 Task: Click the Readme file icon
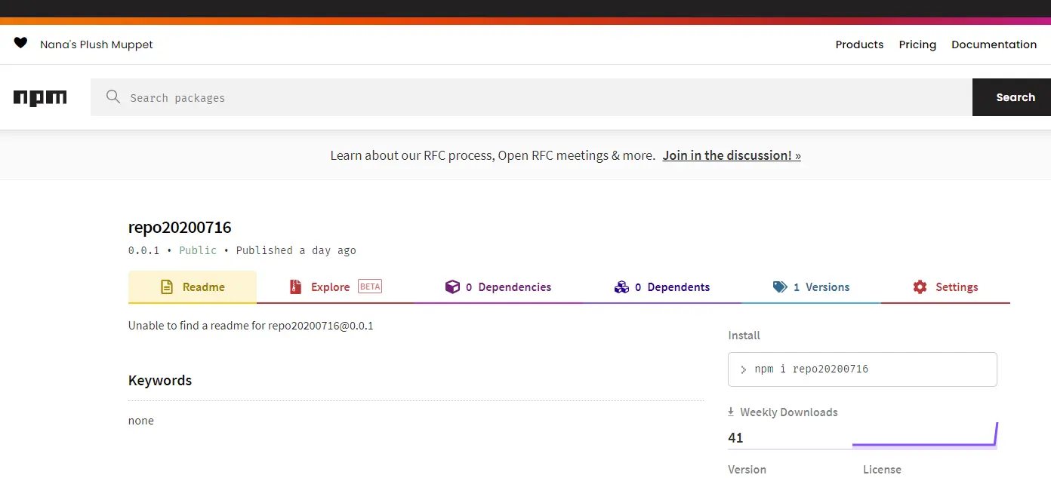click(167, 287)
